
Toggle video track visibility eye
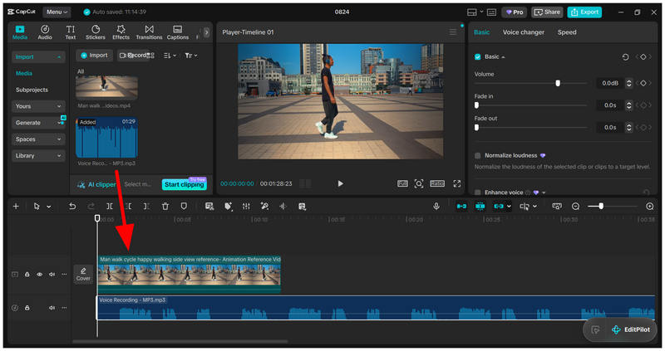tap(39, 275)
